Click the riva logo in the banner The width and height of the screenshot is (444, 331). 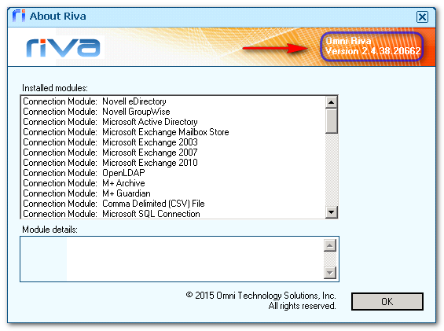(63, 47)
